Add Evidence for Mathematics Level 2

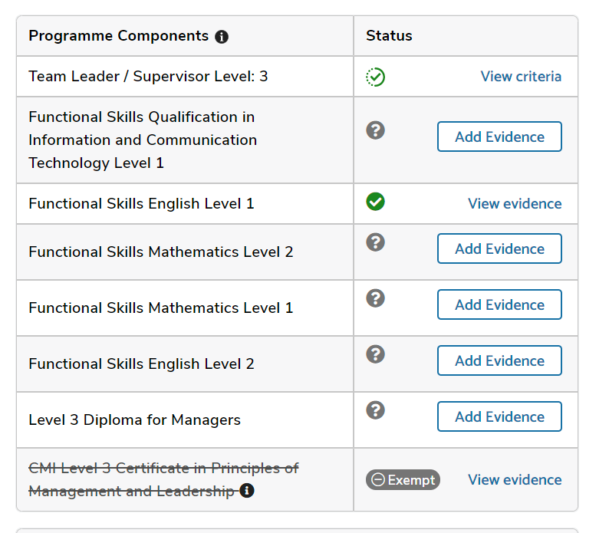coord(499,249)
